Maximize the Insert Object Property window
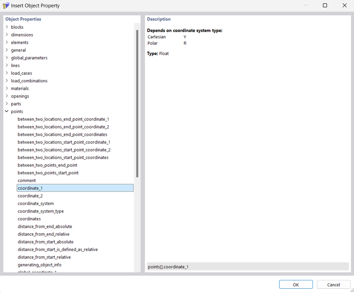The image size is (354, 292). [x=325, y=6]
